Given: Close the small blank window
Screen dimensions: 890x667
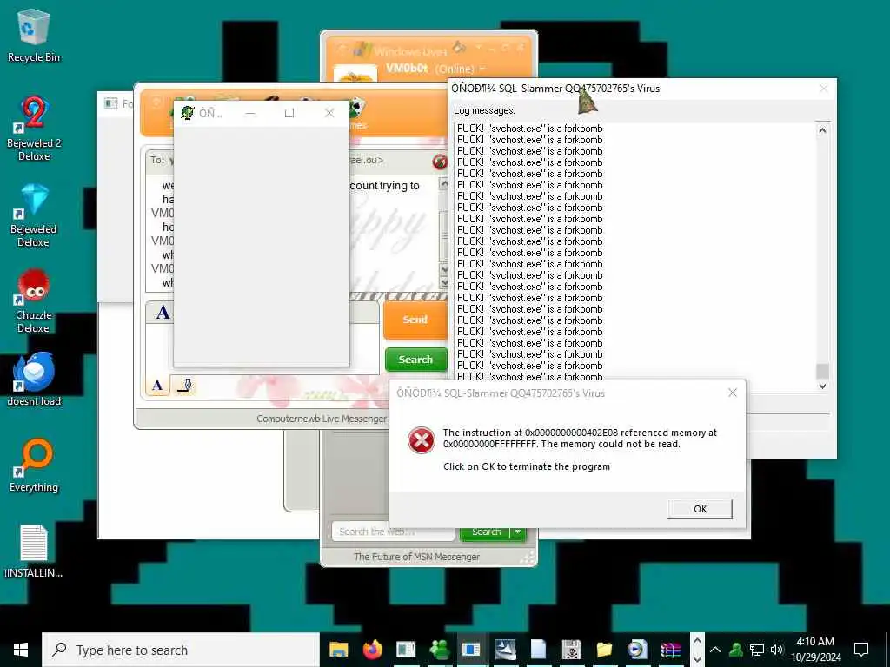Looking at the screenshot, I should pyautogui.click(x=329, y=113).
